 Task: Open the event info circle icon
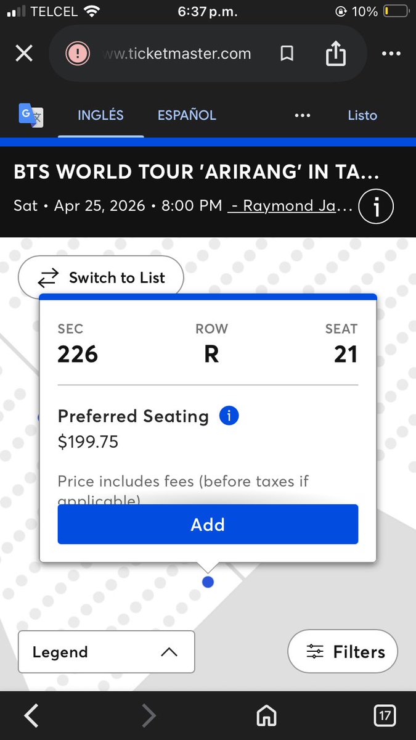[375, 206]
